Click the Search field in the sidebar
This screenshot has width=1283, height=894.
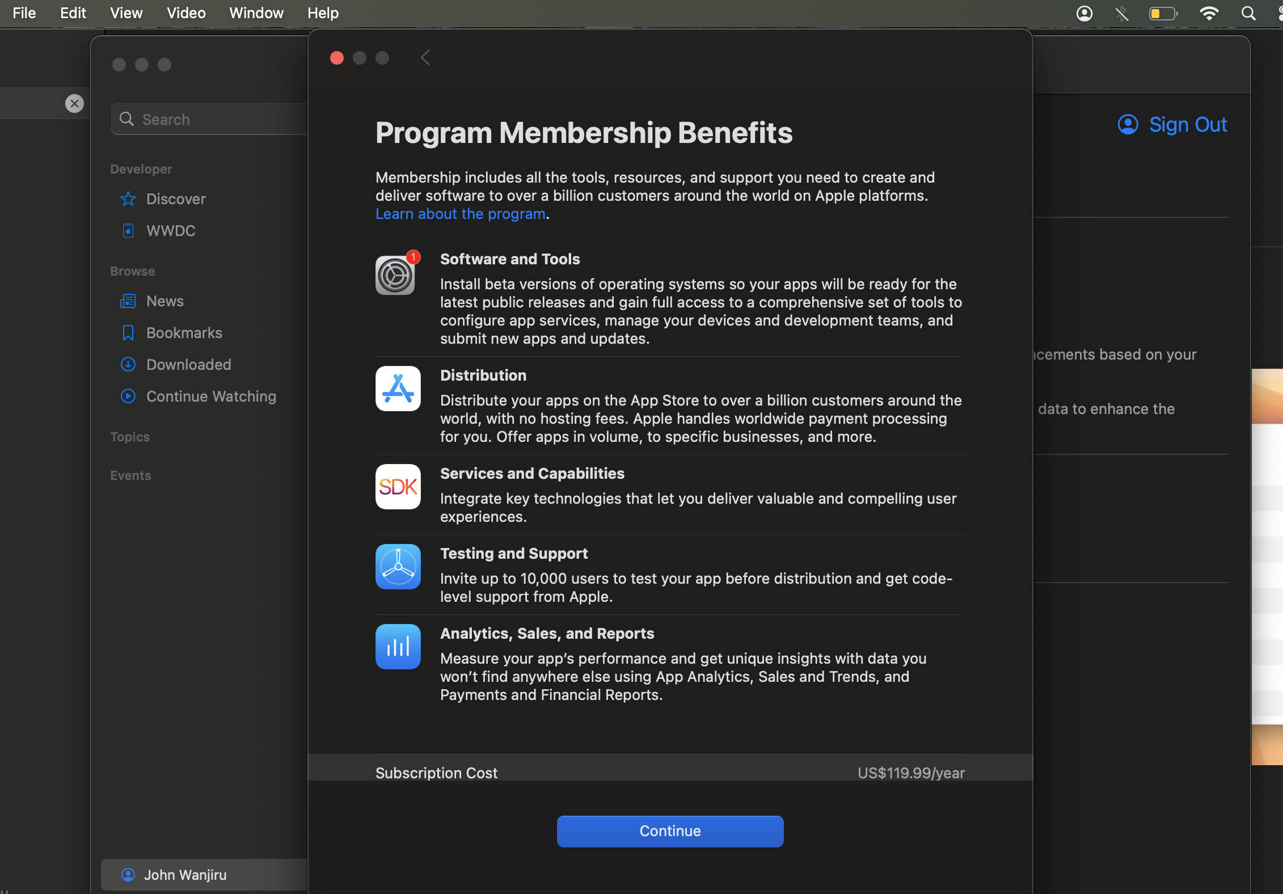[x=210, y=119]
